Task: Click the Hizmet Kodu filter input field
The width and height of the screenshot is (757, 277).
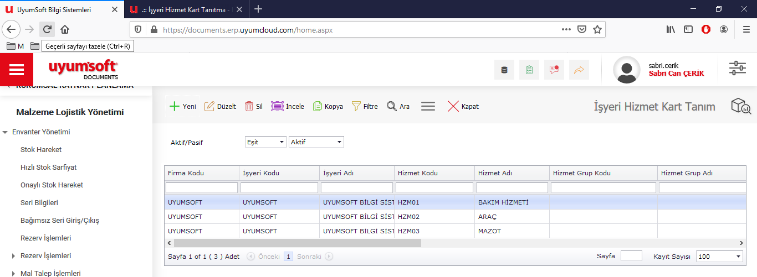Action: [x=434, y=188]
